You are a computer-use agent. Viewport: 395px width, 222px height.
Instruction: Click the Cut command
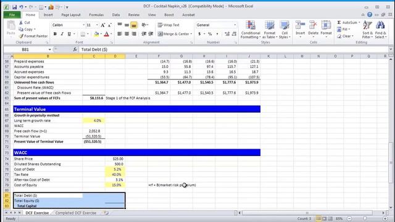click(25, 23)
